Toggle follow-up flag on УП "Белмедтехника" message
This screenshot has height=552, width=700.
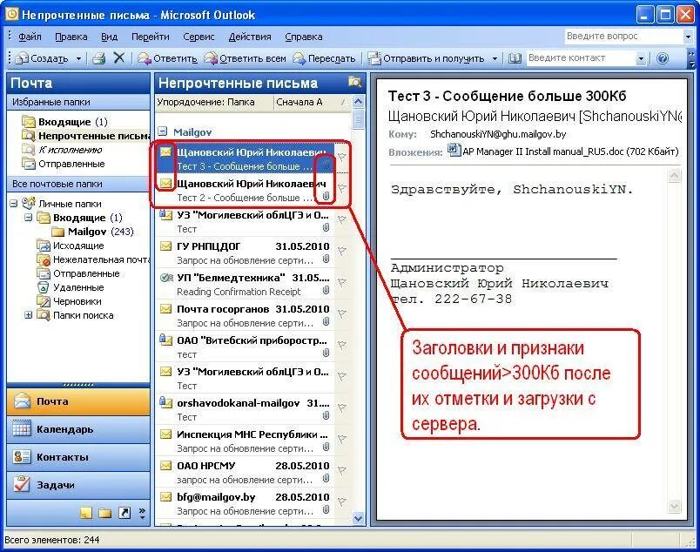click(x=342, y=282)
